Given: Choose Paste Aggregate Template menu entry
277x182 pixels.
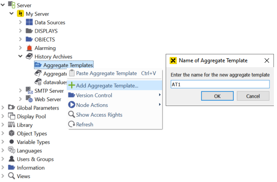Looking at the screenshot, I should (114, 73).
